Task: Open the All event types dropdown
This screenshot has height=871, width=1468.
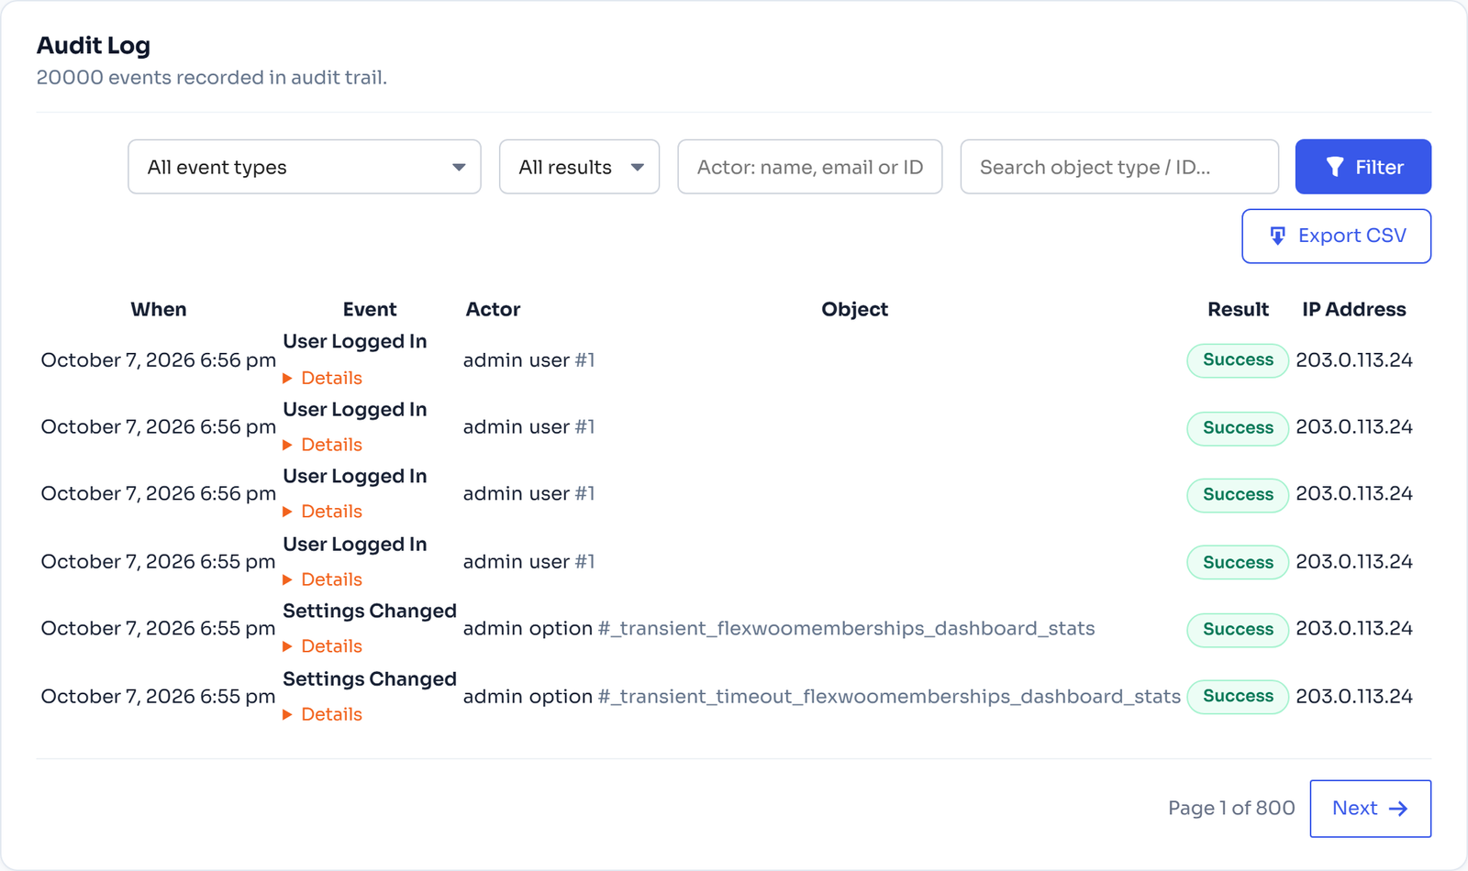Action: coord(305,167)
